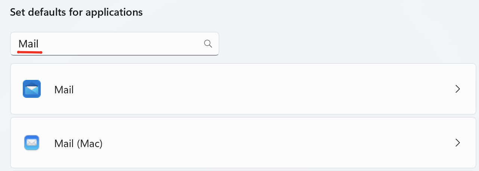The width and height of the screenshot is (479, 171).
Task: Click the "Set defaults for applications" heading
Action: pos(76,12)
